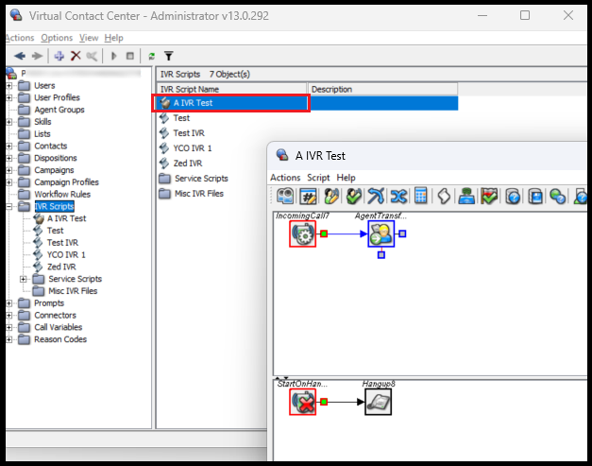Image resolution: width=592 pixels, height=466 pixels.
Task: Click the back arrow in main toolbar
Action: coord(20,56)
